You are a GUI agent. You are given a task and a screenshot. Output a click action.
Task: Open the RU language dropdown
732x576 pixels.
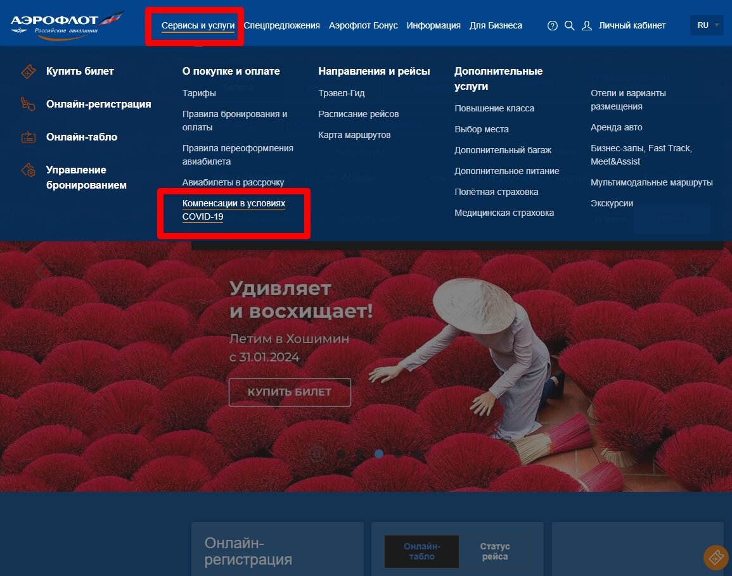706,25
